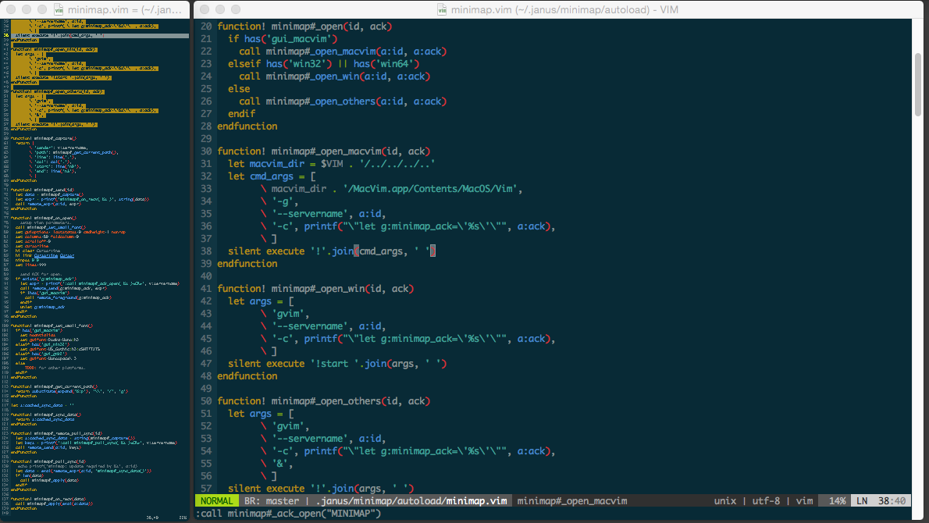Click the 'vim' filetype status entry
The height and width of the screenshot is (523, 929).
(x=804, y=501)
